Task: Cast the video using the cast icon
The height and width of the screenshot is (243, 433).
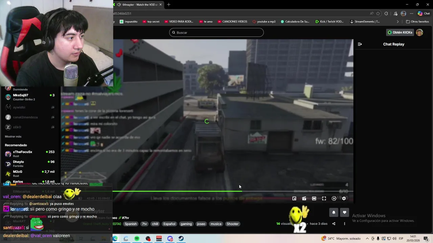Action: point(304,198)
